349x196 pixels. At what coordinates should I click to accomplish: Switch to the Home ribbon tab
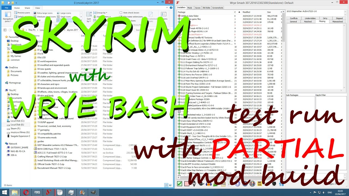pos(17,8)
